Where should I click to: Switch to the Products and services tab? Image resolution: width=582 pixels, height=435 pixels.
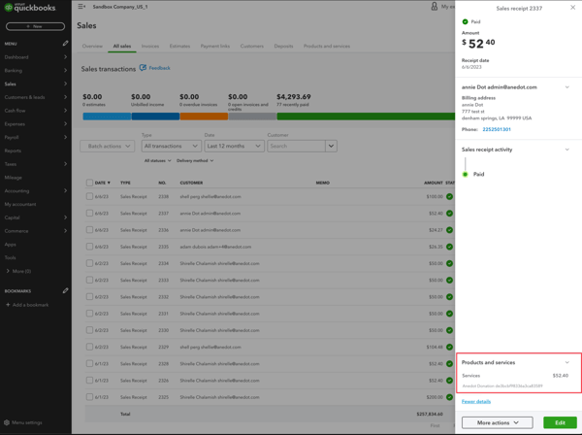(327, 46)
